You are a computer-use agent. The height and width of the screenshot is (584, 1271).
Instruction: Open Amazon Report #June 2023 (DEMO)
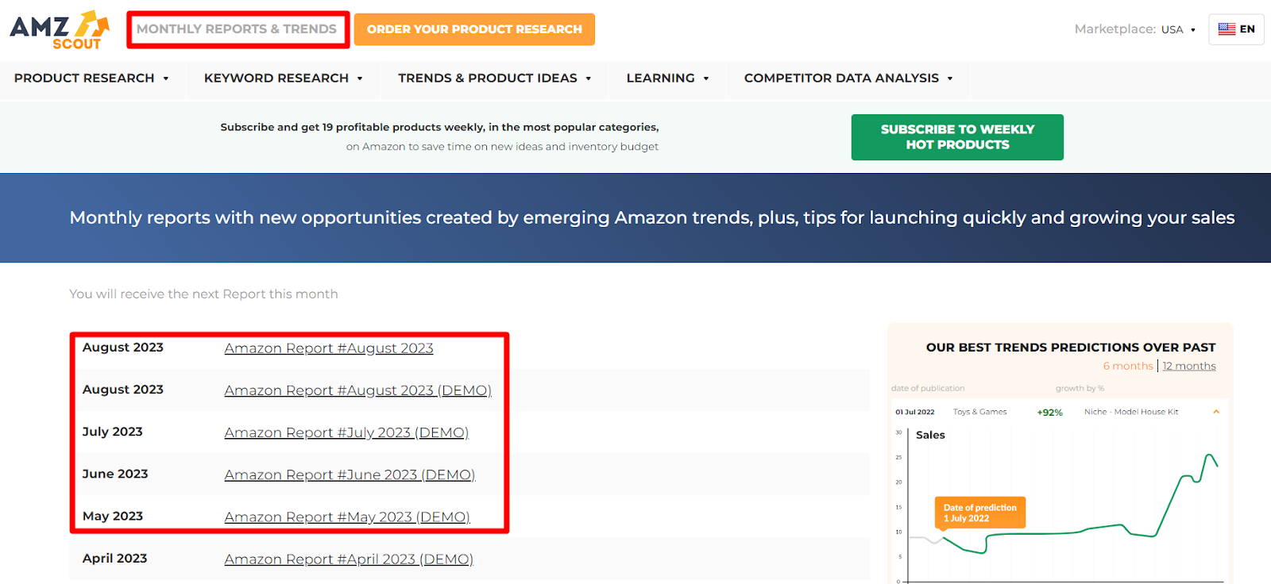tap(350, 474)
